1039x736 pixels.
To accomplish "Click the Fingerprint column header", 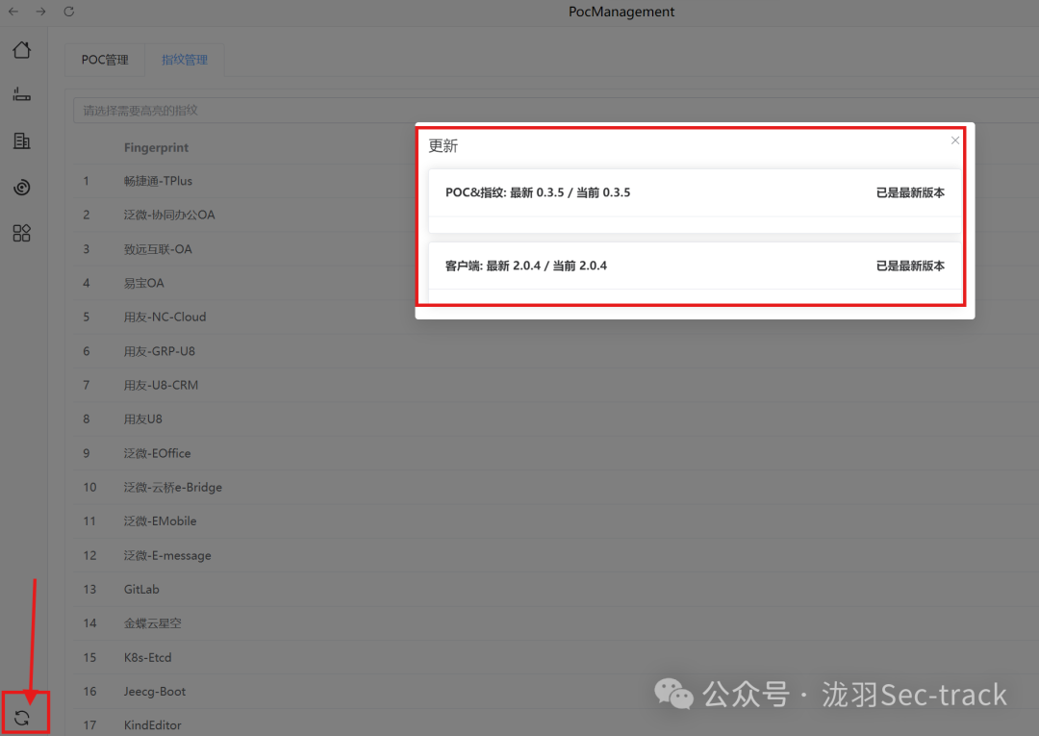I will point(156,148).
